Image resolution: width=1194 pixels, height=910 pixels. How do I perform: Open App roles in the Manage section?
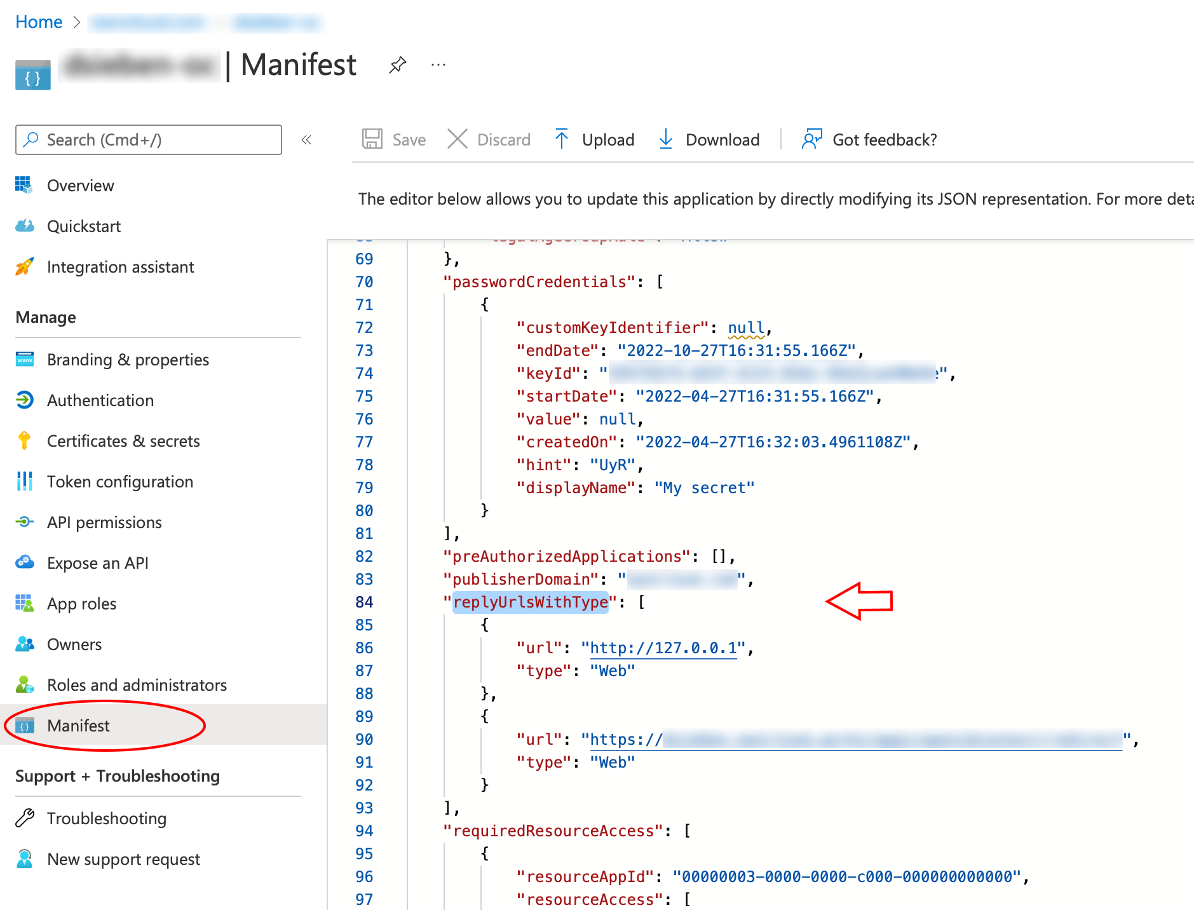[x=81, y=603]
